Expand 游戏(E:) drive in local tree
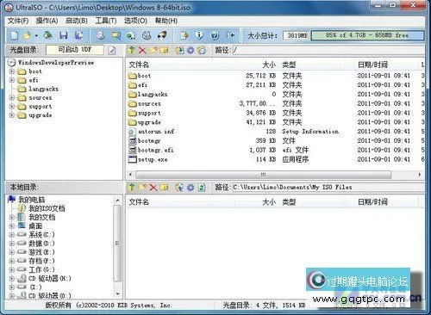The height and width of the screenshot is (315, 431). click(12, 252)
